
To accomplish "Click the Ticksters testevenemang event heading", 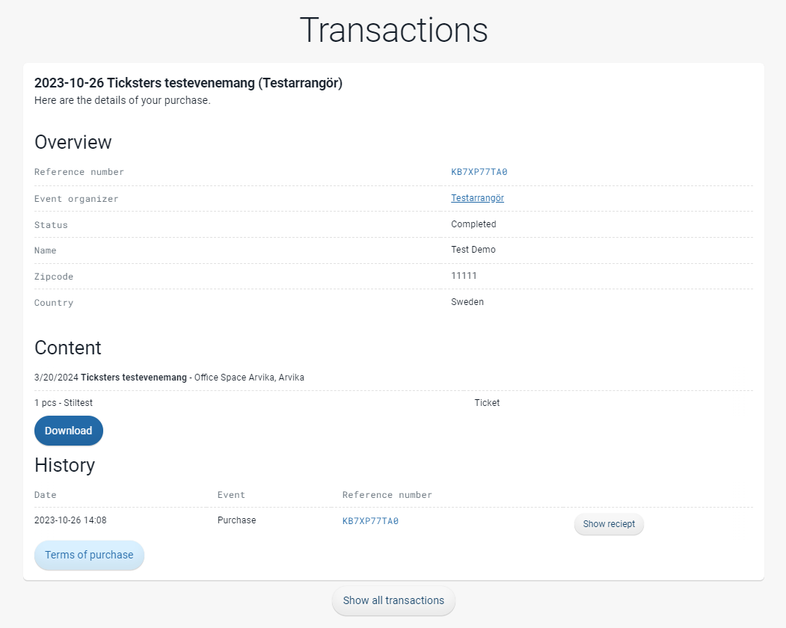I will tap(187, 83).
